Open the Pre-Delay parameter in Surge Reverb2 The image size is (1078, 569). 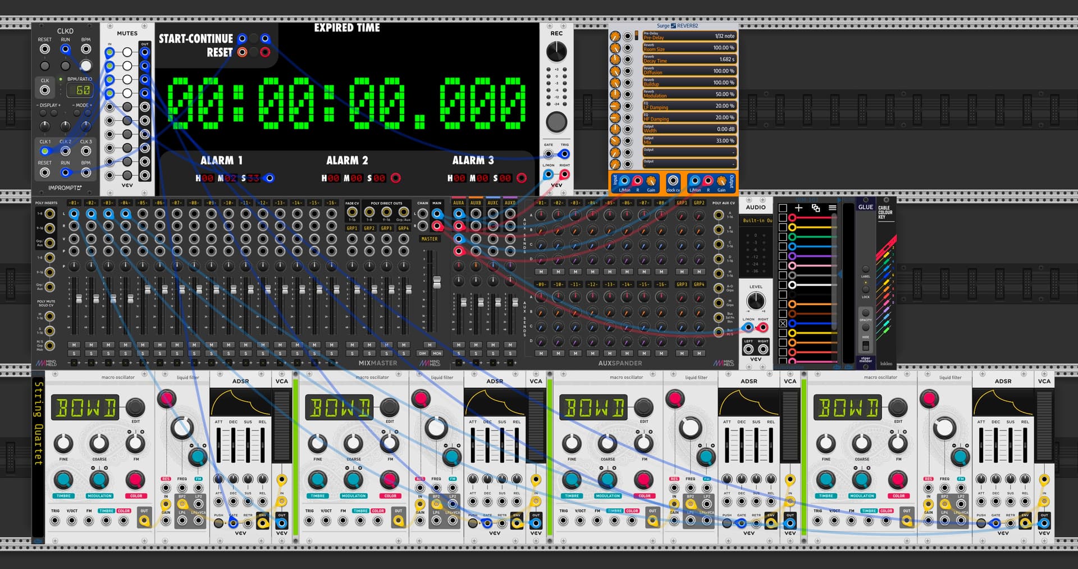689,36
